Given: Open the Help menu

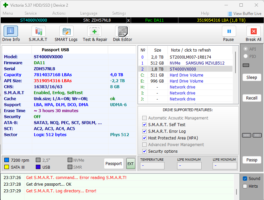Looking at the screenshot, I should pos(205,13).
